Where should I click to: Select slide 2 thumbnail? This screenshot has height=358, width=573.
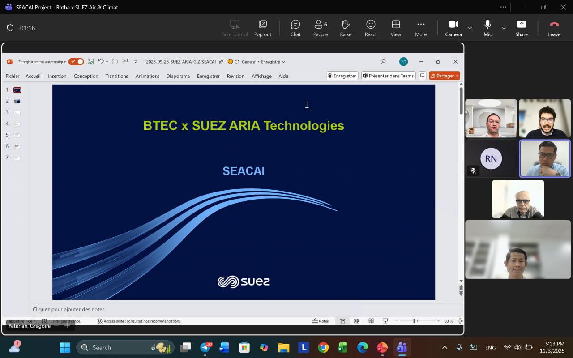tap(17, 101)
